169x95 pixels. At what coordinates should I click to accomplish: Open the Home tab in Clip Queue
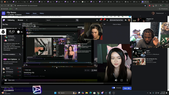pos(28,13)
